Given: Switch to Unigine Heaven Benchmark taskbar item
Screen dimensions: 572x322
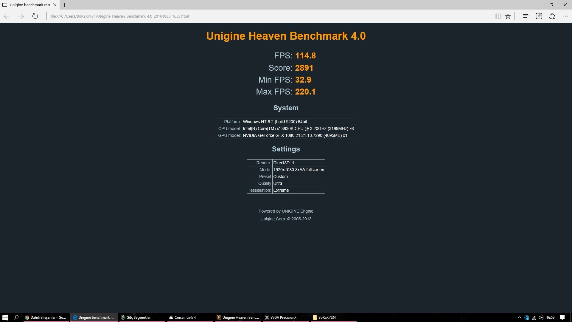Looking at the screenshot, I should pos(238,318).
